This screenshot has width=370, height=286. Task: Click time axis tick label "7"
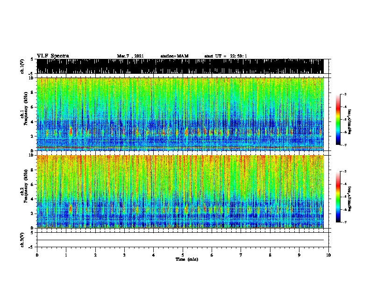point(241,255)
